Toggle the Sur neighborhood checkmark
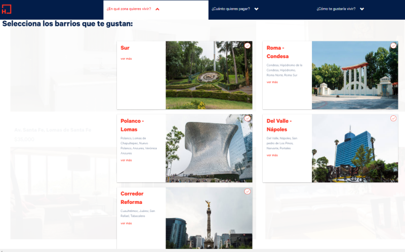Viewport: 405px width, 252px height. click(247, 46)
